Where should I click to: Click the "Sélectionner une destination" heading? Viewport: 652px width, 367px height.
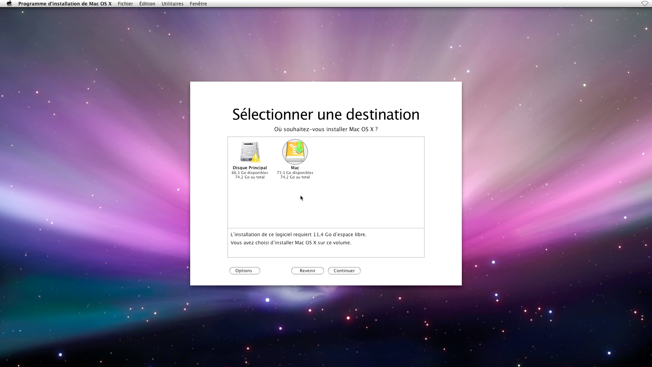tap(326, 115)
